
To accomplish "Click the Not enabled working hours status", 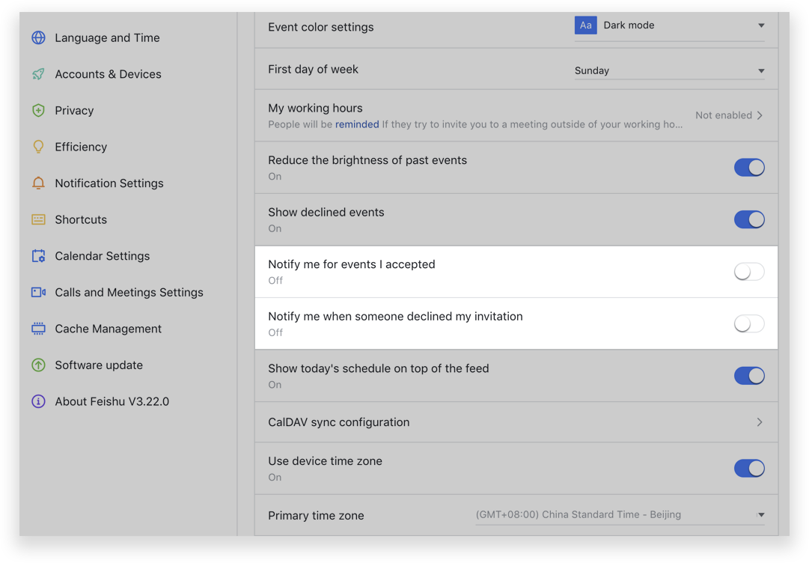I will pos(724,115).
